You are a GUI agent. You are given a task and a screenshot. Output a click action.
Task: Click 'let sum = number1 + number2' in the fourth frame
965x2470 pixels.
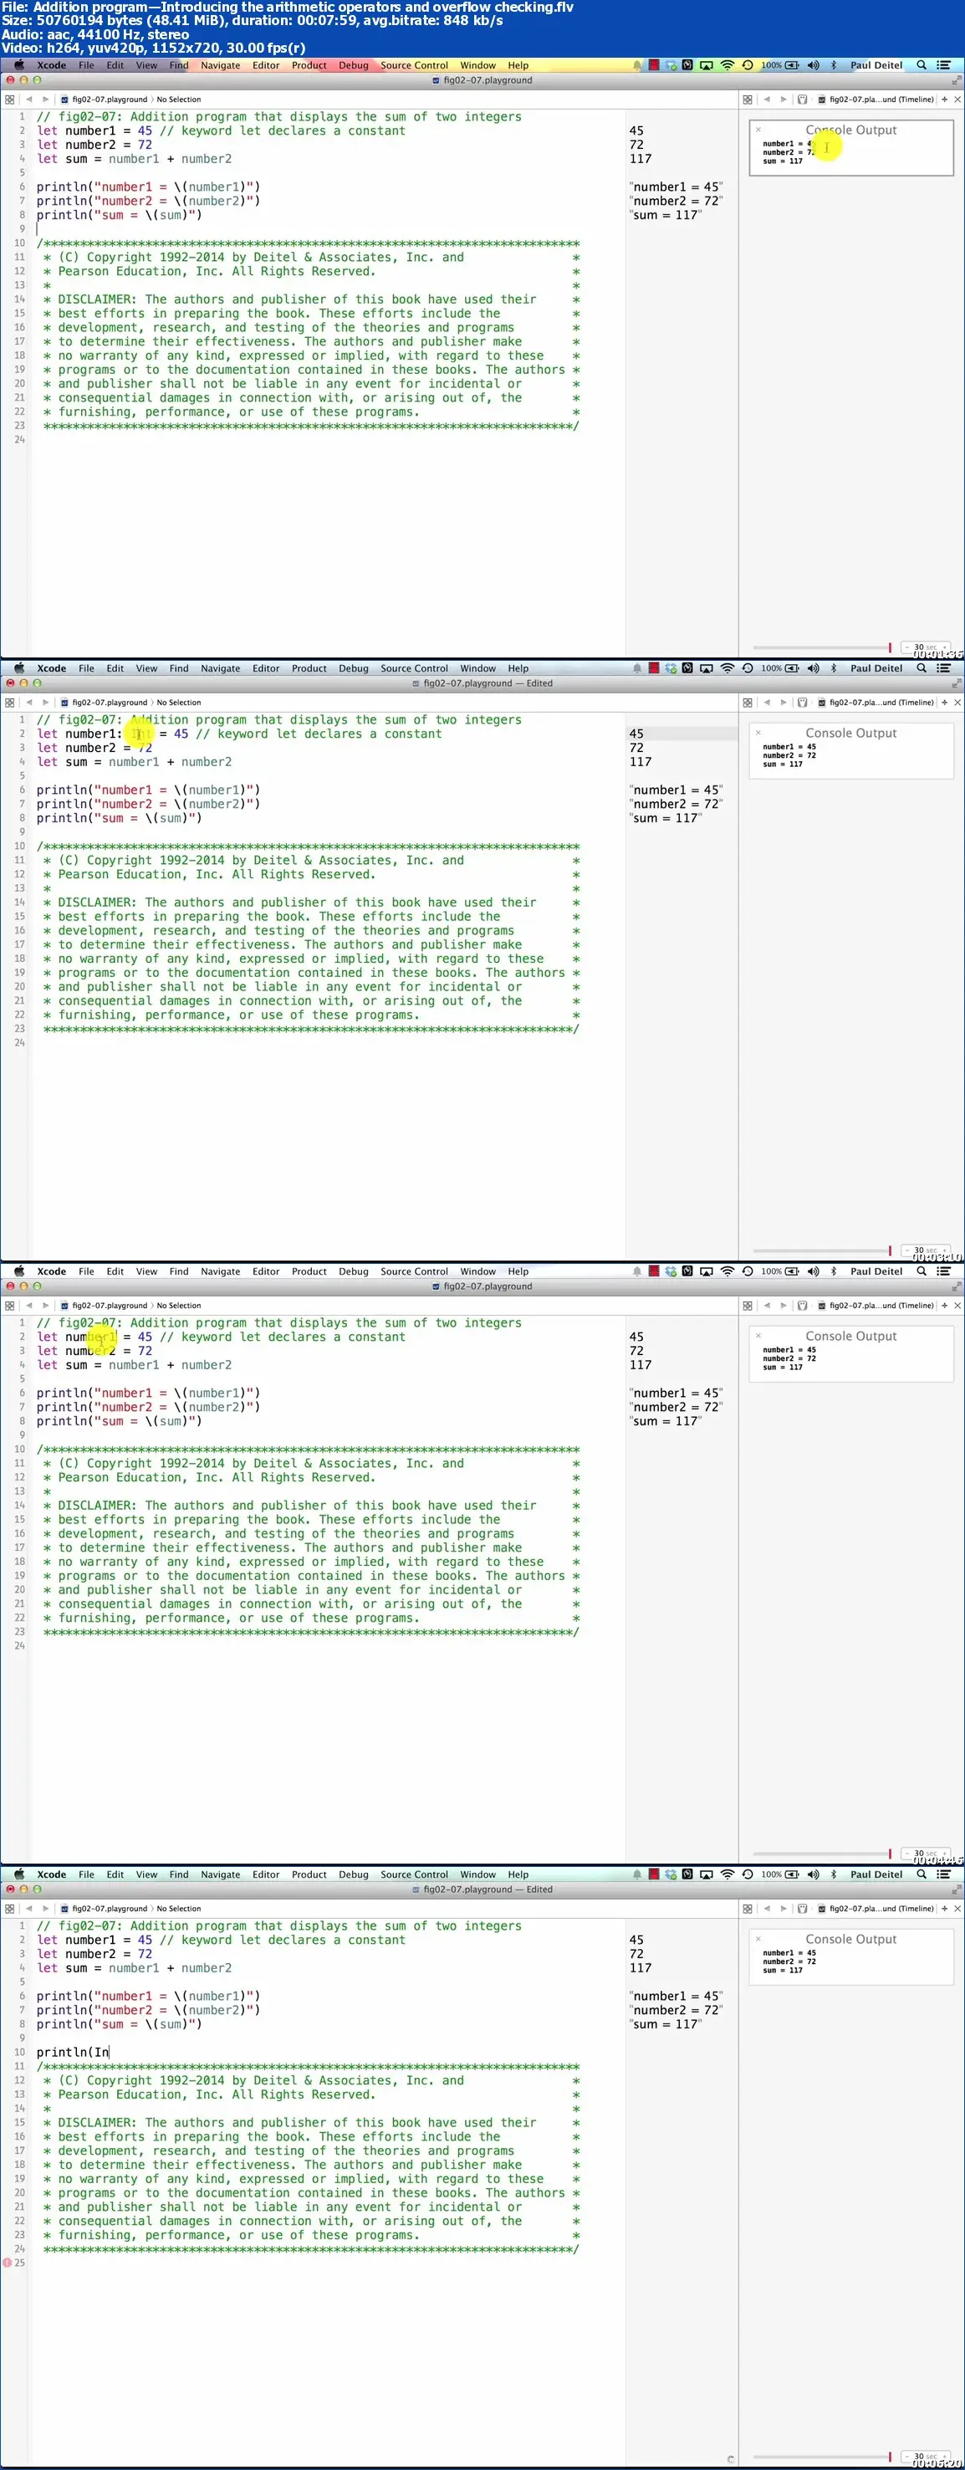tap(134, 1967)
